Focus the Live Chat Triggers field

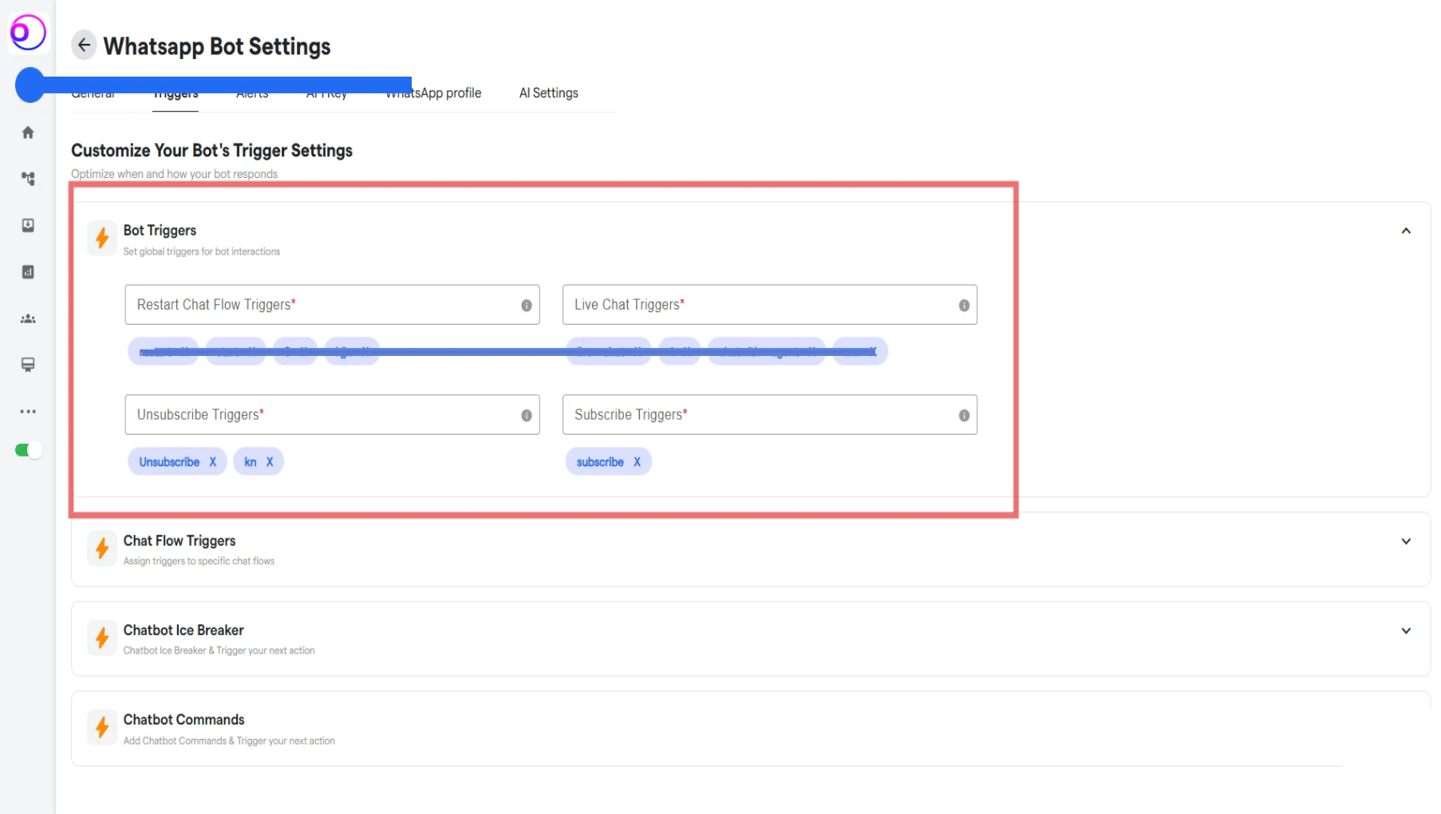(x=770, y=305)
